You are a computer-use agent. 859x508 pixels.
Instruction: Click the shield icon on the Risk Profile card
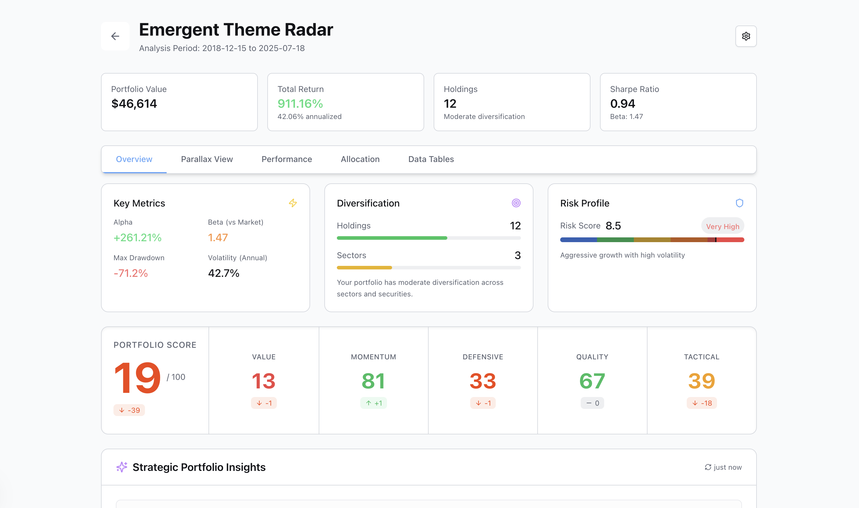coord(740,203)
